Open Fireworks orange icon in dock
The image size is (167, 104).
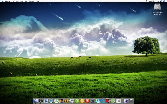pos(82,101)
